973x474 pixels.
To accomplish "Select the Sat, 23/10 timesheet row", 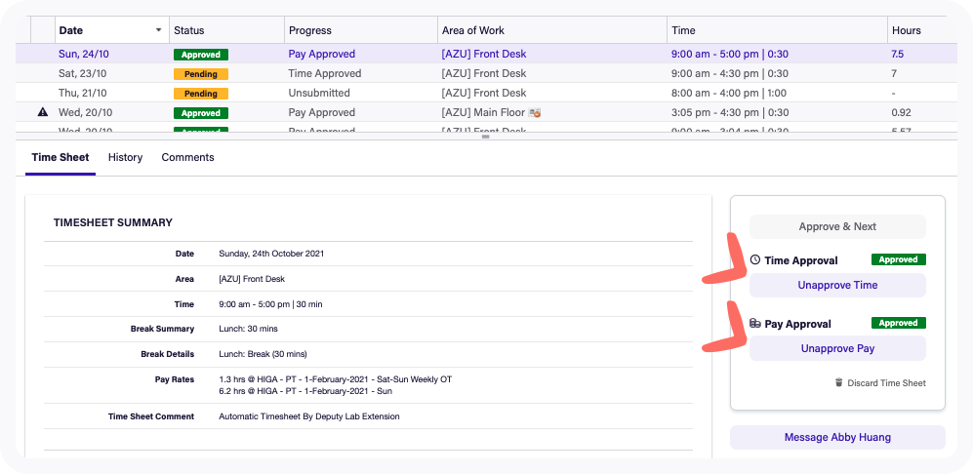I will pos(486,73).
